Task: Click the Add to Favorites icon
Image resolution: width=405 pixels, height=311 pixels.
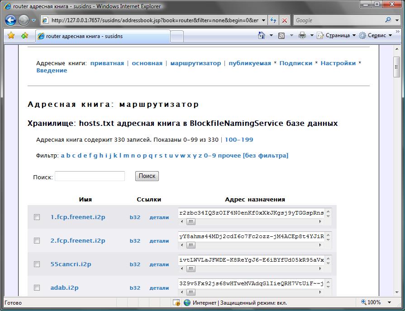Action: [24, 36]
